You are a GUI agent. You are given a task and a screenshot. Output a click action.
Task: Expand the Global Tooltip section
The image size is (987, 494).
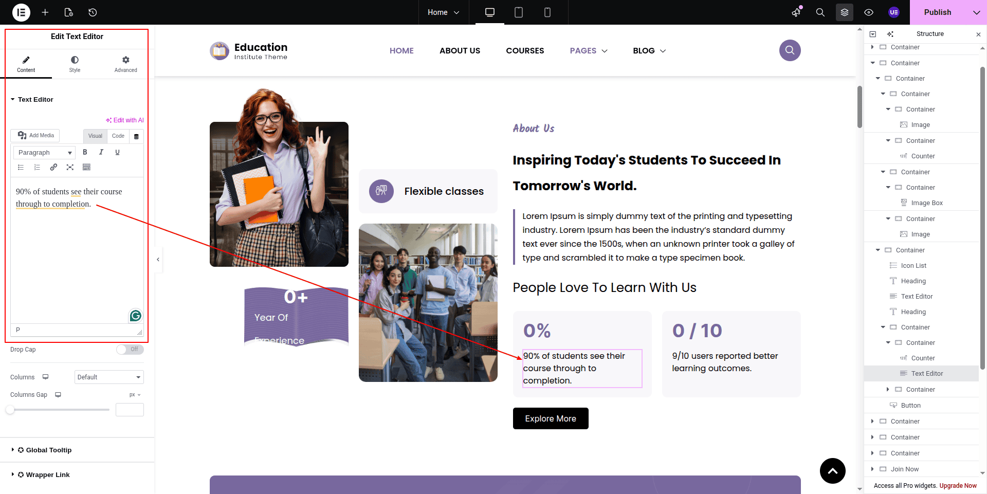tap(48, 450)
